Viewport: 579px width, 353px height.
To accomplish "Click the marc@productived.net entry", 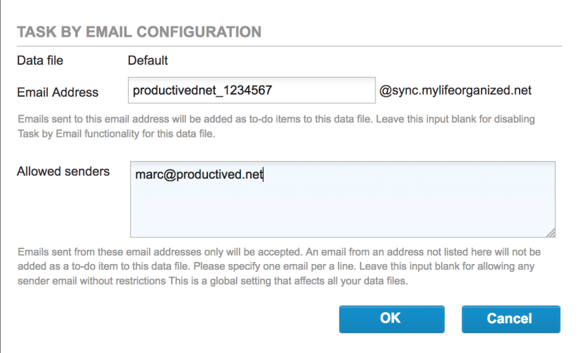I will point(199,174).
